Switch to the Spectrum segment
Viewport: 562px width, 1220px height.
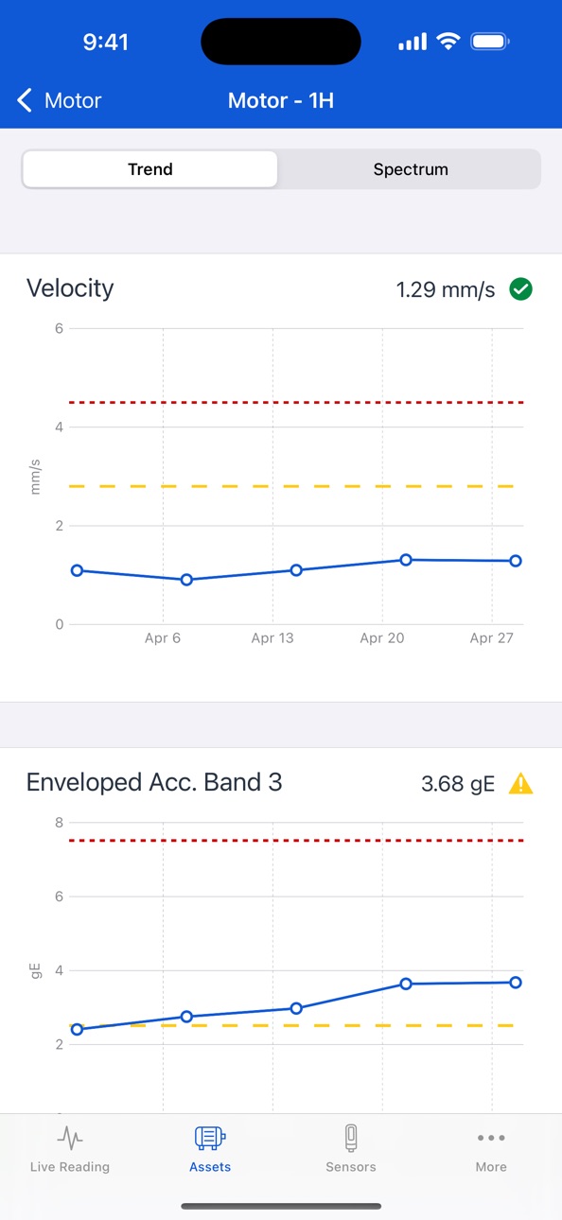click(411, 170)
